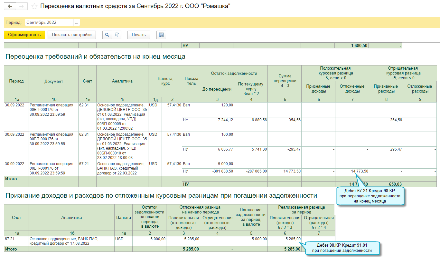Screen dimensions: 440x257
Task: Click the -301 838,50 balance before revaluation cell
Action: [217, 171]
